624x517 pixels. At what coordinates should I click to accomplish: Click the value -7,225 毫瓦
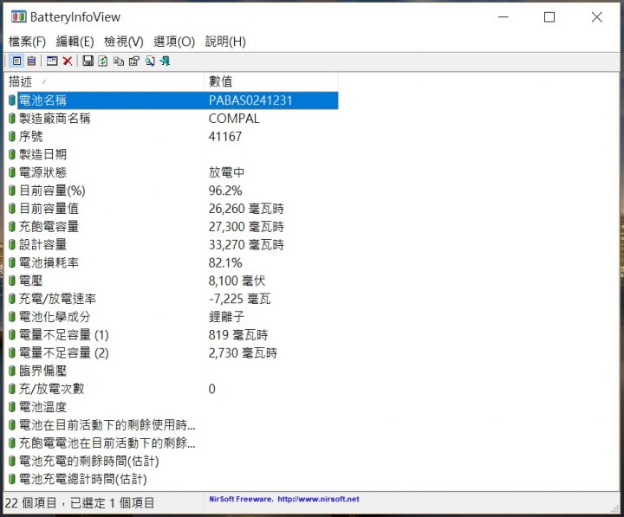click(x=239, y=299)
